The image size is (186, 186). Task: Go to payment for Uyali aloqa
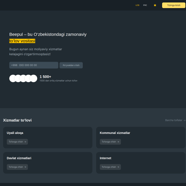point(17,142)
